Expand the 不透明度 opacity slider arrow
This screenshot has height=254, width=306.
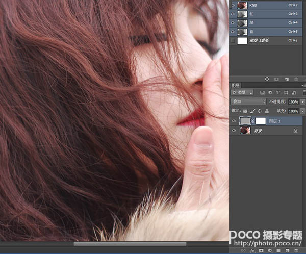pyautogui.click(x=302, y=102)
